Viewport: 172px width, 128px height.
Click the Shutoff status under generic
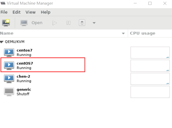click(x=23, y=94)
